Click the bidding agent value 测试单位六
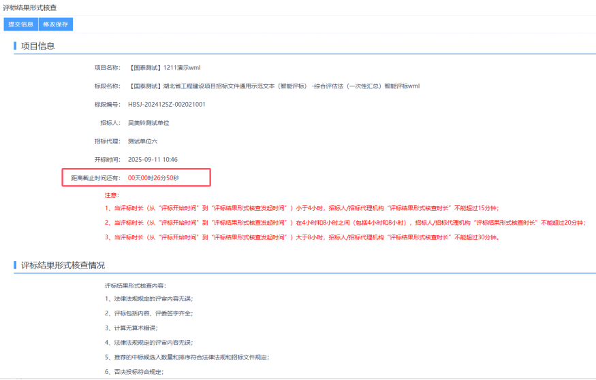Image resolution: width=596 pixels, height=380 pixels. tap(142, 141)
